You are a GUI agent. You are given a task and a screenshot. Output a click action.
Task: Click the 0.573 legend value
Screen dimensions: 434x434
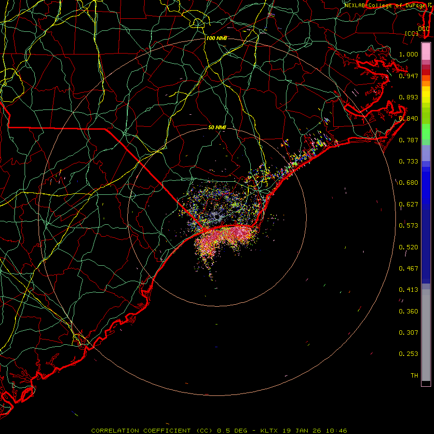pyautogui.click(x=408, y=225)
